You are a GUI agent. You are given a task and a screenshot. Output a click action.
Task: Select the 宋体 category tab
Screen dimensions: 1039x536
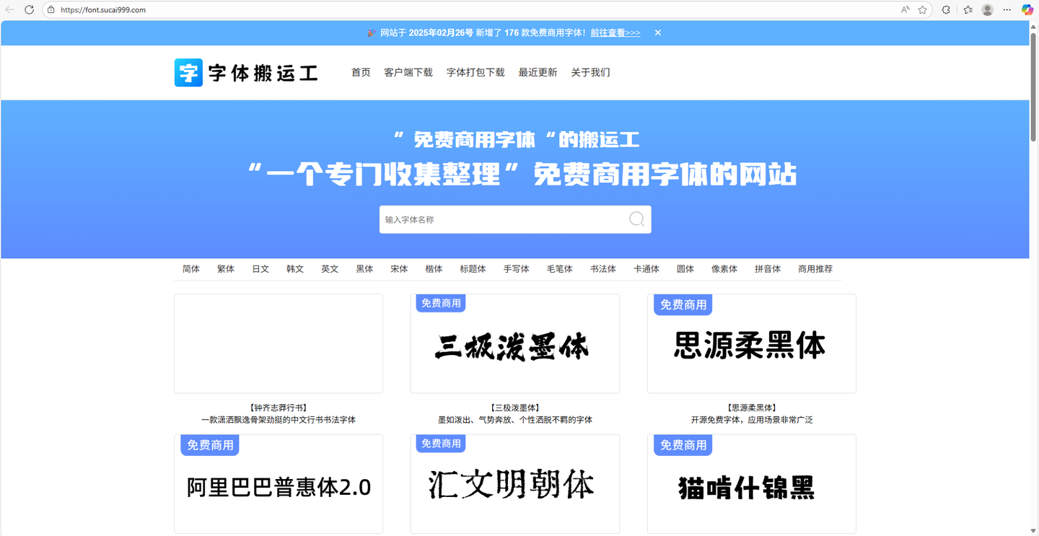(x=399, y=269)
